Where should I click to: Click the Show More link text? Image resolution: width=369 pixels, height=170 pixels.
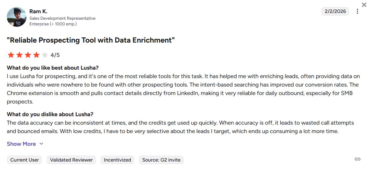pos(21,144)
